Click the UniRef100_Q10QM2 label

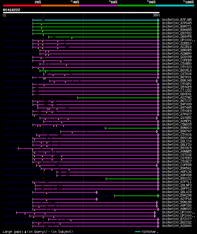(x=177, y=118)
